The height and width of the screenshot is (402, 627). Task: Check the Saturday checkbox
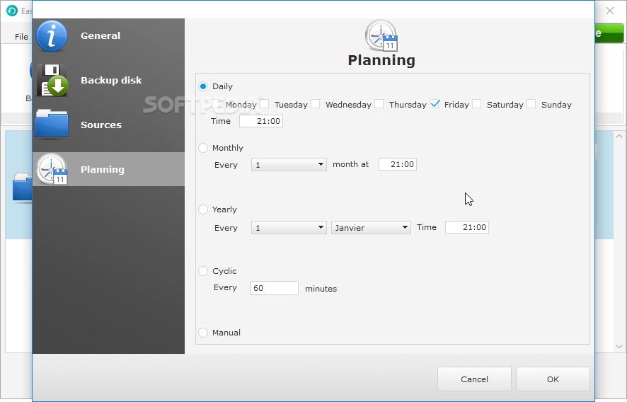click(477, 104)
